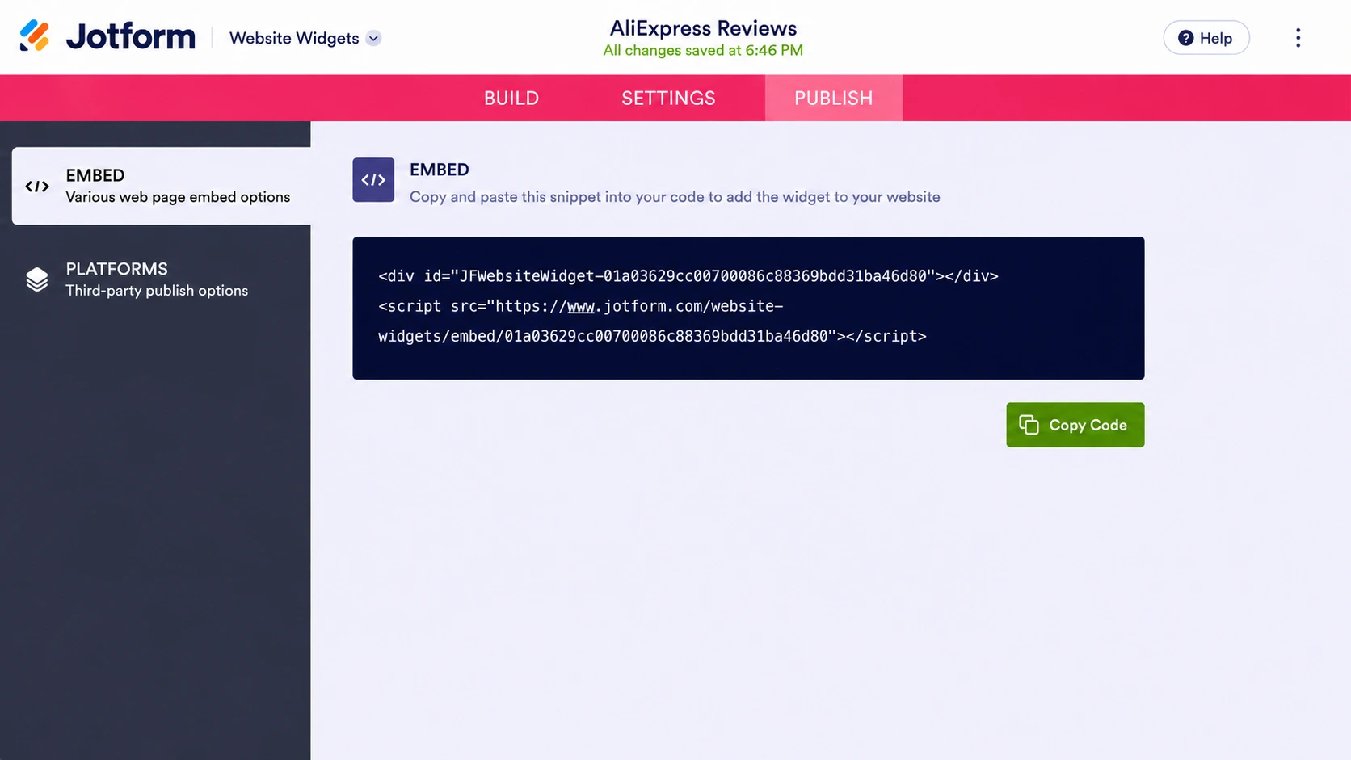Viewport: 1351px width, 760px height.
Task: Click the div id line of code
Action: (688, 276)
